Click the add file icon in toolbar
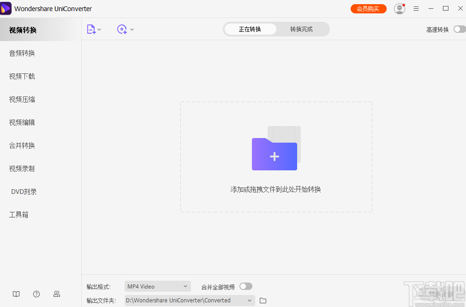This screenshot has width=466, height=307. pyautogui.click(x=91, y=29)
